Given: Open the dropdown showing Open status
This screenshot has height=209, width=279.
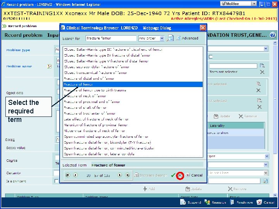Looking at the screenshot, I should pyautogui.click(x=267, y=156).
